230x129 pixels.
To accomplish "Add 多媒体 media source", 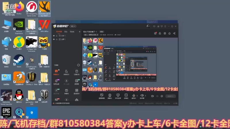I will [x=126, y=96].
